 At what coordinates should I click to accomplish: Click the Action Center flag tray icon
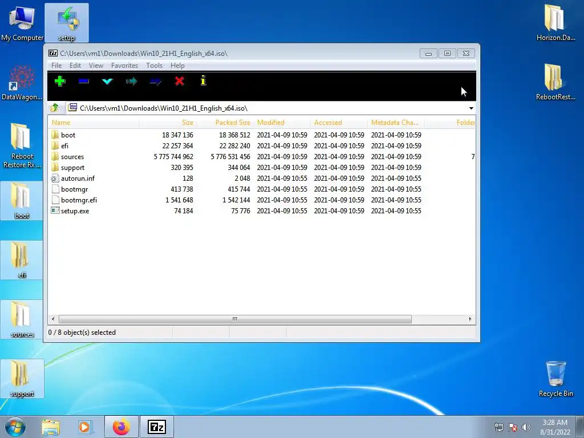coord(513,427)
